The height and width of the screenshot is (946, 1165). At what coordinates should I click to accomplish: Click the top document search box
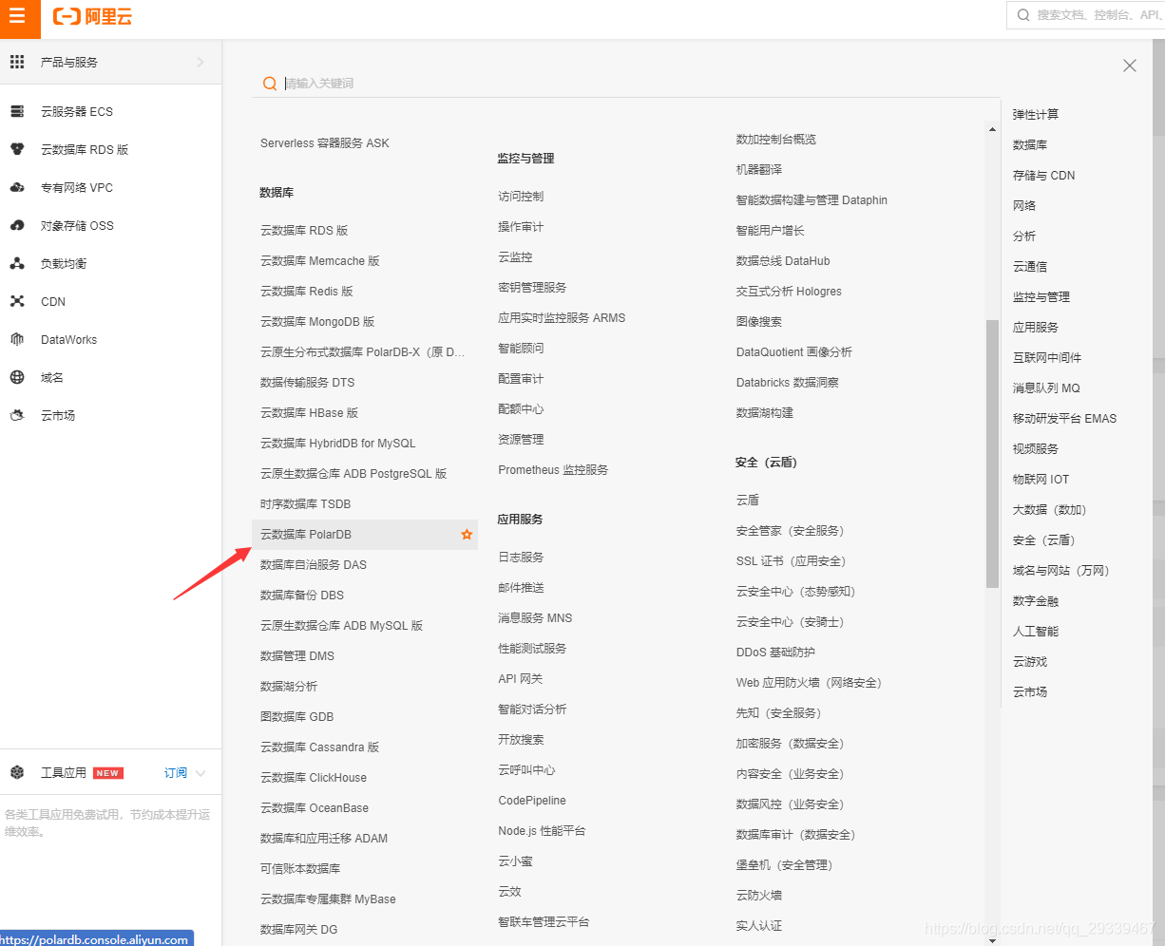point(1086,15)
